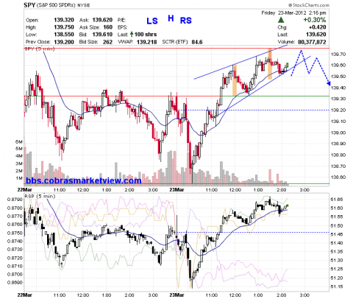Click the 0.8750 ratio axis label
Viewport: 353px width, 299px height.
click(x=14, y=233)
